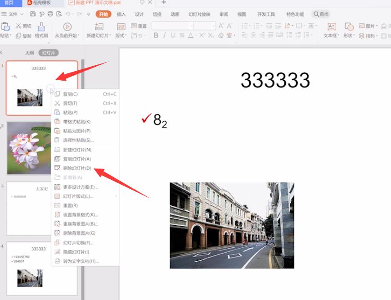Open the font name dropdown
391x300 pixels.
point(192,26)
